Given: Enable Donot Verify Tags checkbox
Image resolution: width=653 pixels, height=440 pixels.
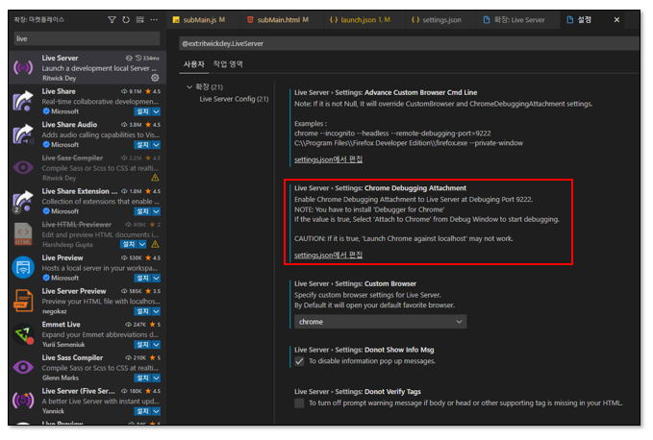Looking at the screenshot, I should [299, 403].
